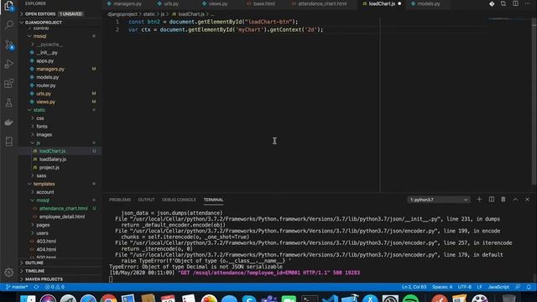Click the Synchronize Changes icon in status bar
This screenshot has width=537, height=302.
click(36, 287)
